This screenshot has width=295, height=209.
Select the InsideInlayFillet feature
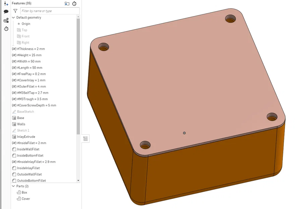pyautogui.click(x=26, y=168)
